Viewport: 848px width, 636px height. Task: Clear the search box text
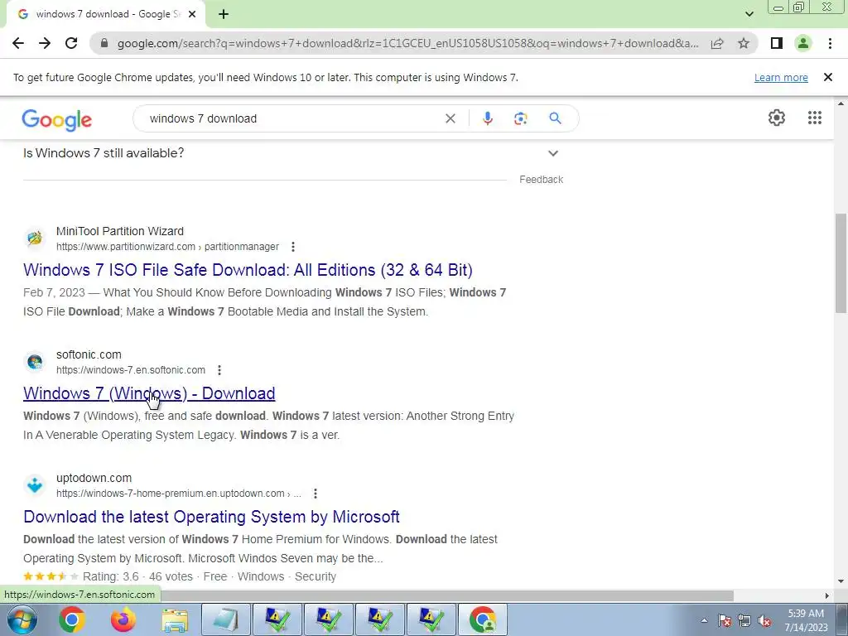click(x=450, y=118)
